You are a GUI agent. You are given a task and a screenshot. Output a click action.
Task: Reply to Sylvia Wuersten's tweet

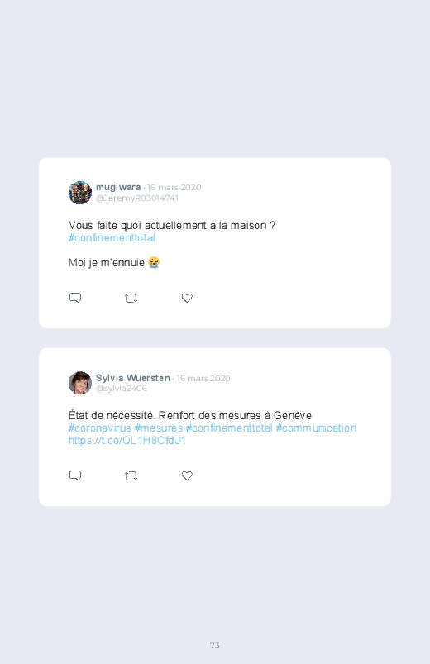tap(75, 475)
